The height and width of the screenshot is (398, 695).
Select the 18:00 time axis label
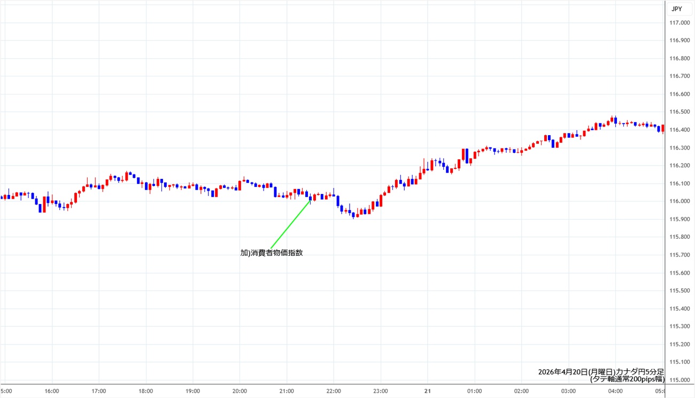coord(145,391)
